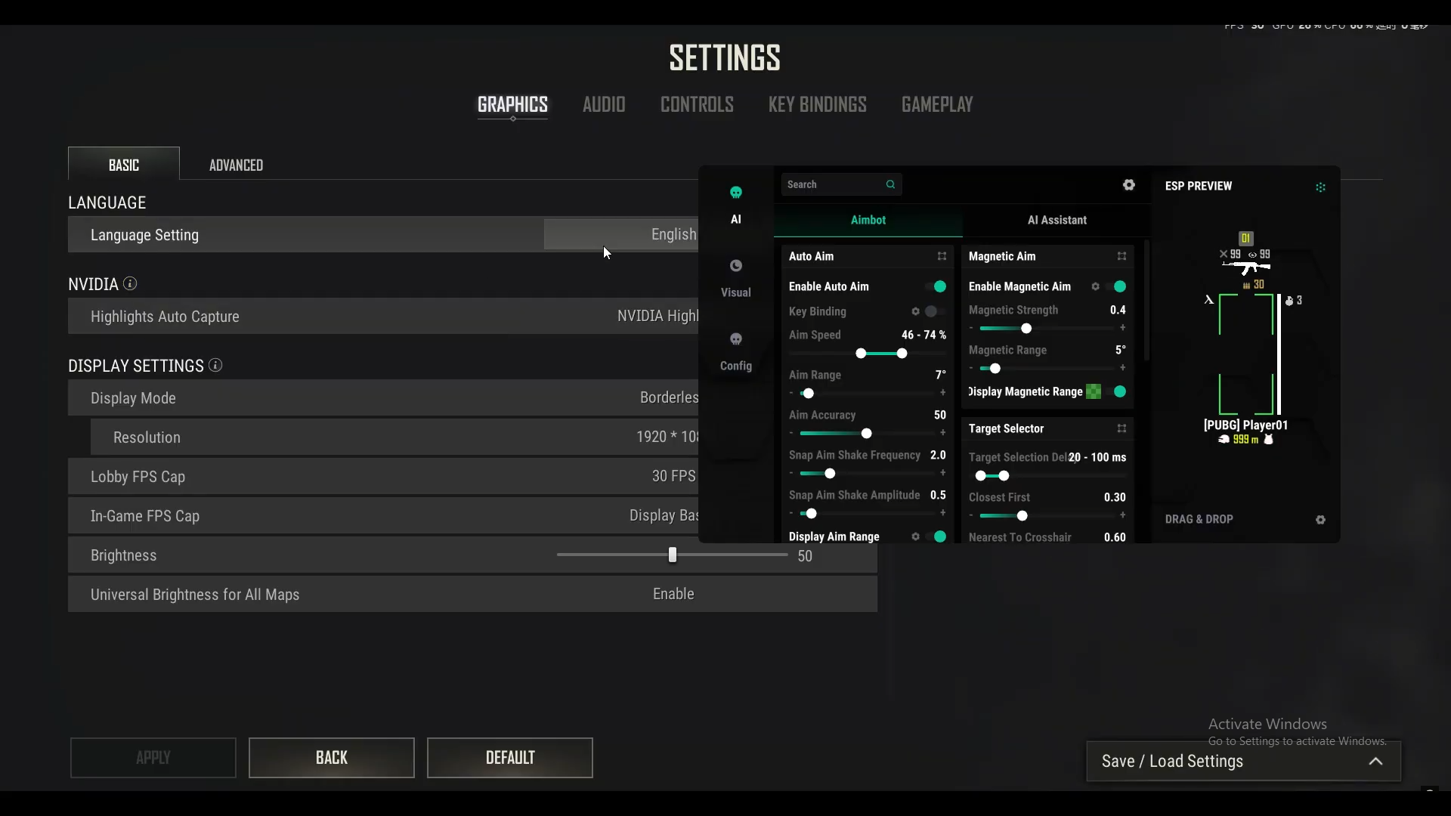The image size is (1451, 816).
Task: Click the Display Settings info icon
Action: tap(215, 366)
